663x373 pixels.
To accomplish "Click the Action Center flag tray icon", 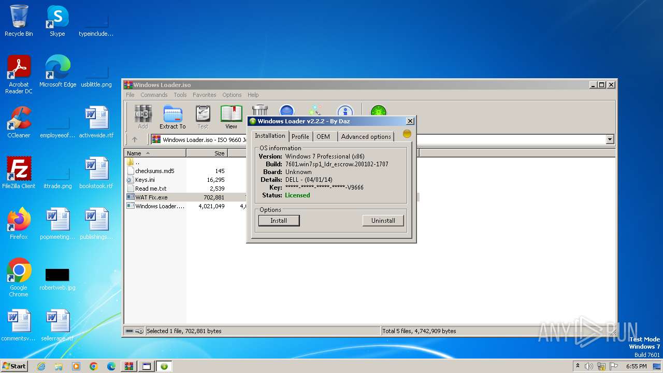I will [x=613, y=366].
